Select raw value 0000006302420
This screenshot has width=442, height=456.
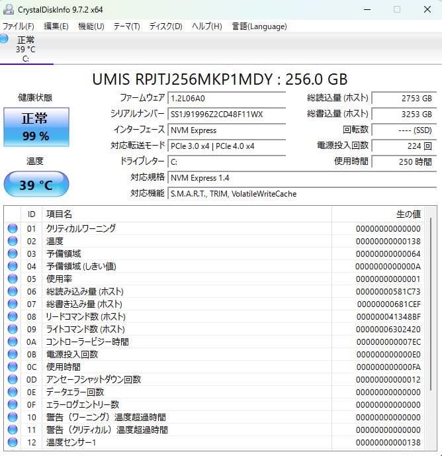tap(388, 330)
